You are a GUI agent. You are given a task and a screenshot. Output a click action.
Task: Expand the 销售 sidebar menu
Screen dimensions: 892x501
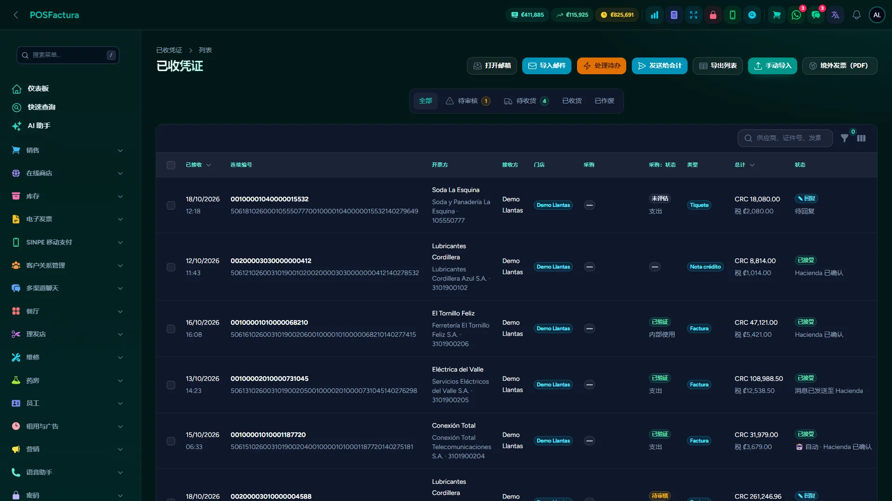(x=68, y=150)
